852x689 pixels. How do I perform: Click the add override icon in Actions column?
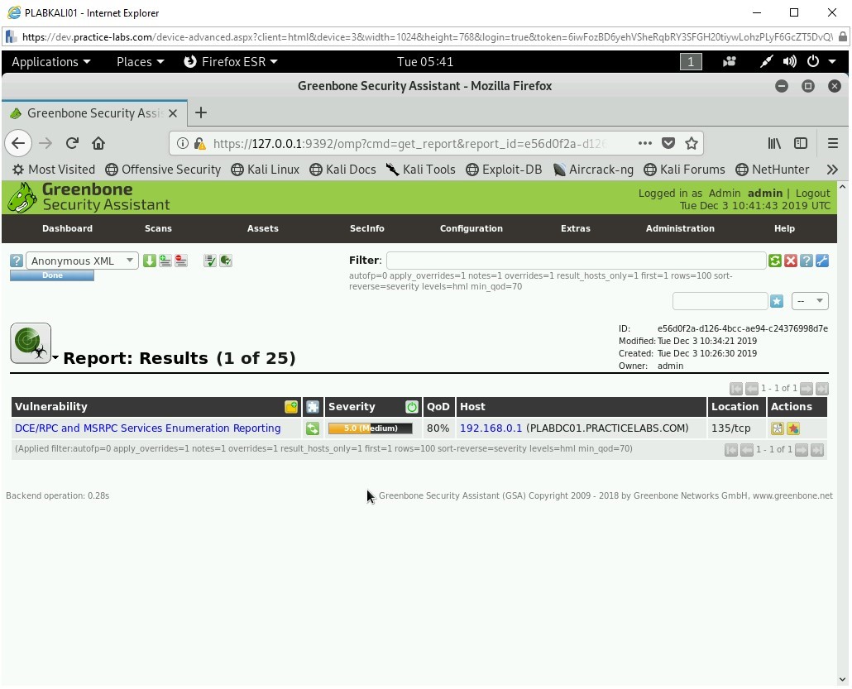tap(793, 428)
